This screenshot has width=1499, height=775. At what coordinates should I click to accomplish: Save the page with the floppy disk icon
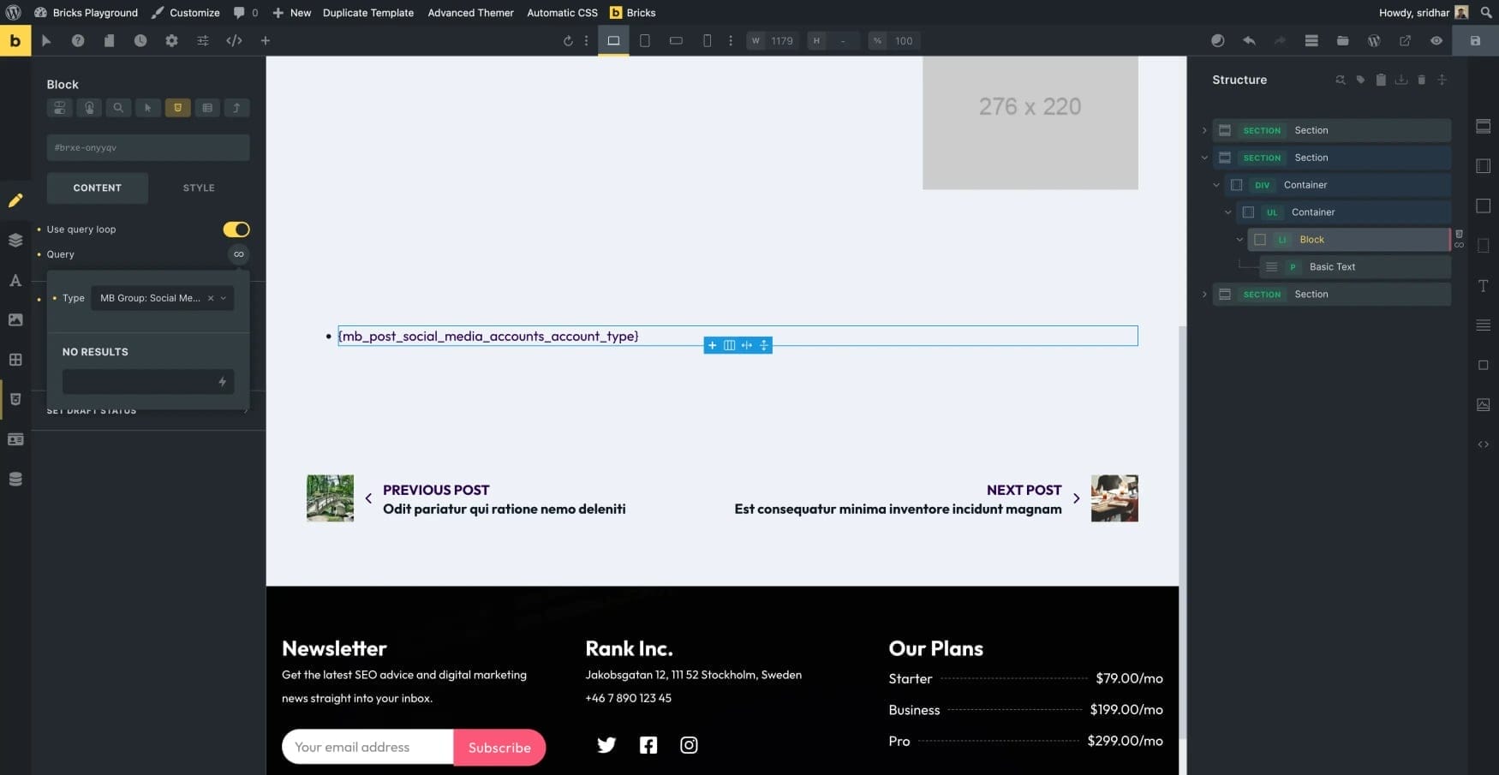point(1474,41)
